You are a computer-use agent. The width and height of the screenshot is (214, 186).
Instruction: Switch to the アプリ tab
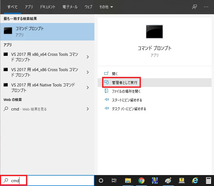29,7
